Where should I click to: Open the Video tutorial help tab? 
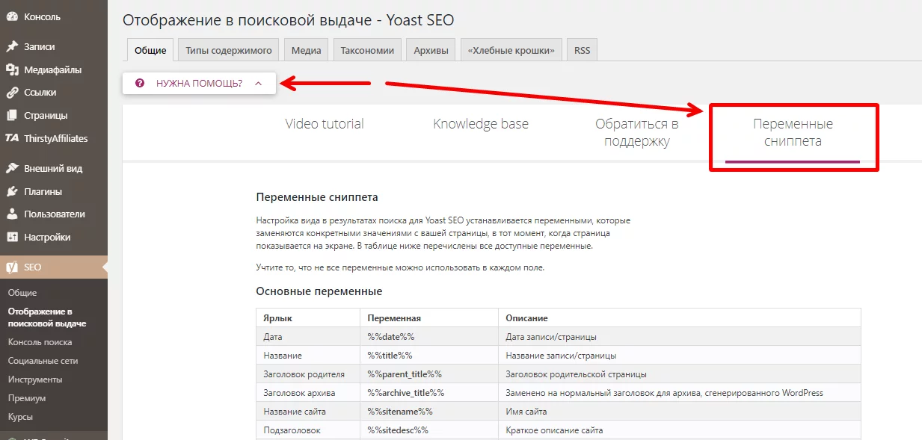click(325, 124)
